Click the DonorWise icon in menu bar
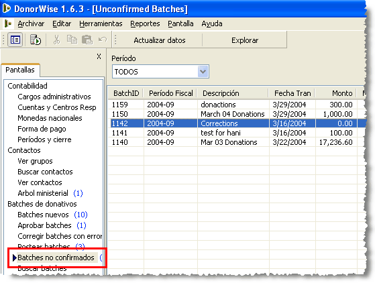 click(x=7, y=23)
